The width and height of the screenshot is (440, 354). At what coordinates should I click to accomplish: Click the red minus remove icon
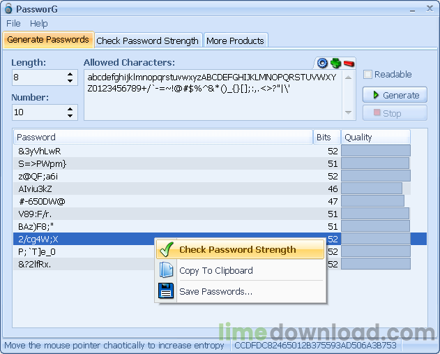click(349, 64)
